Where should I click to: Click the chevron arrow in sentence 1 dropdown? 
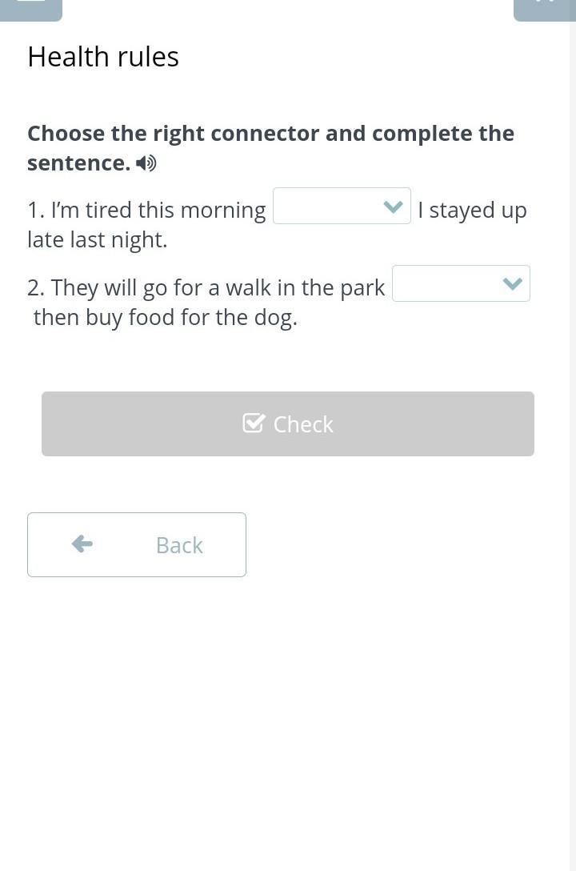(x=393, y=207)
